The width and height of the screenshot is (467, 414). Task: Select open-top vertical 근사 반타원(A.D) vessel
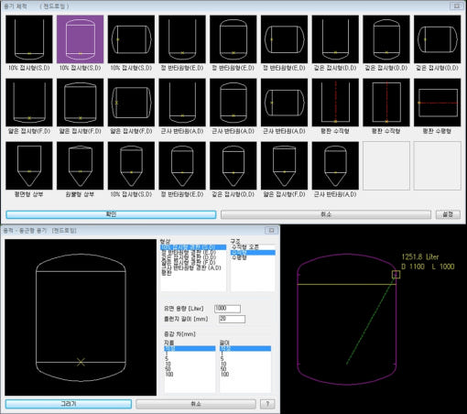coord(182,103)
